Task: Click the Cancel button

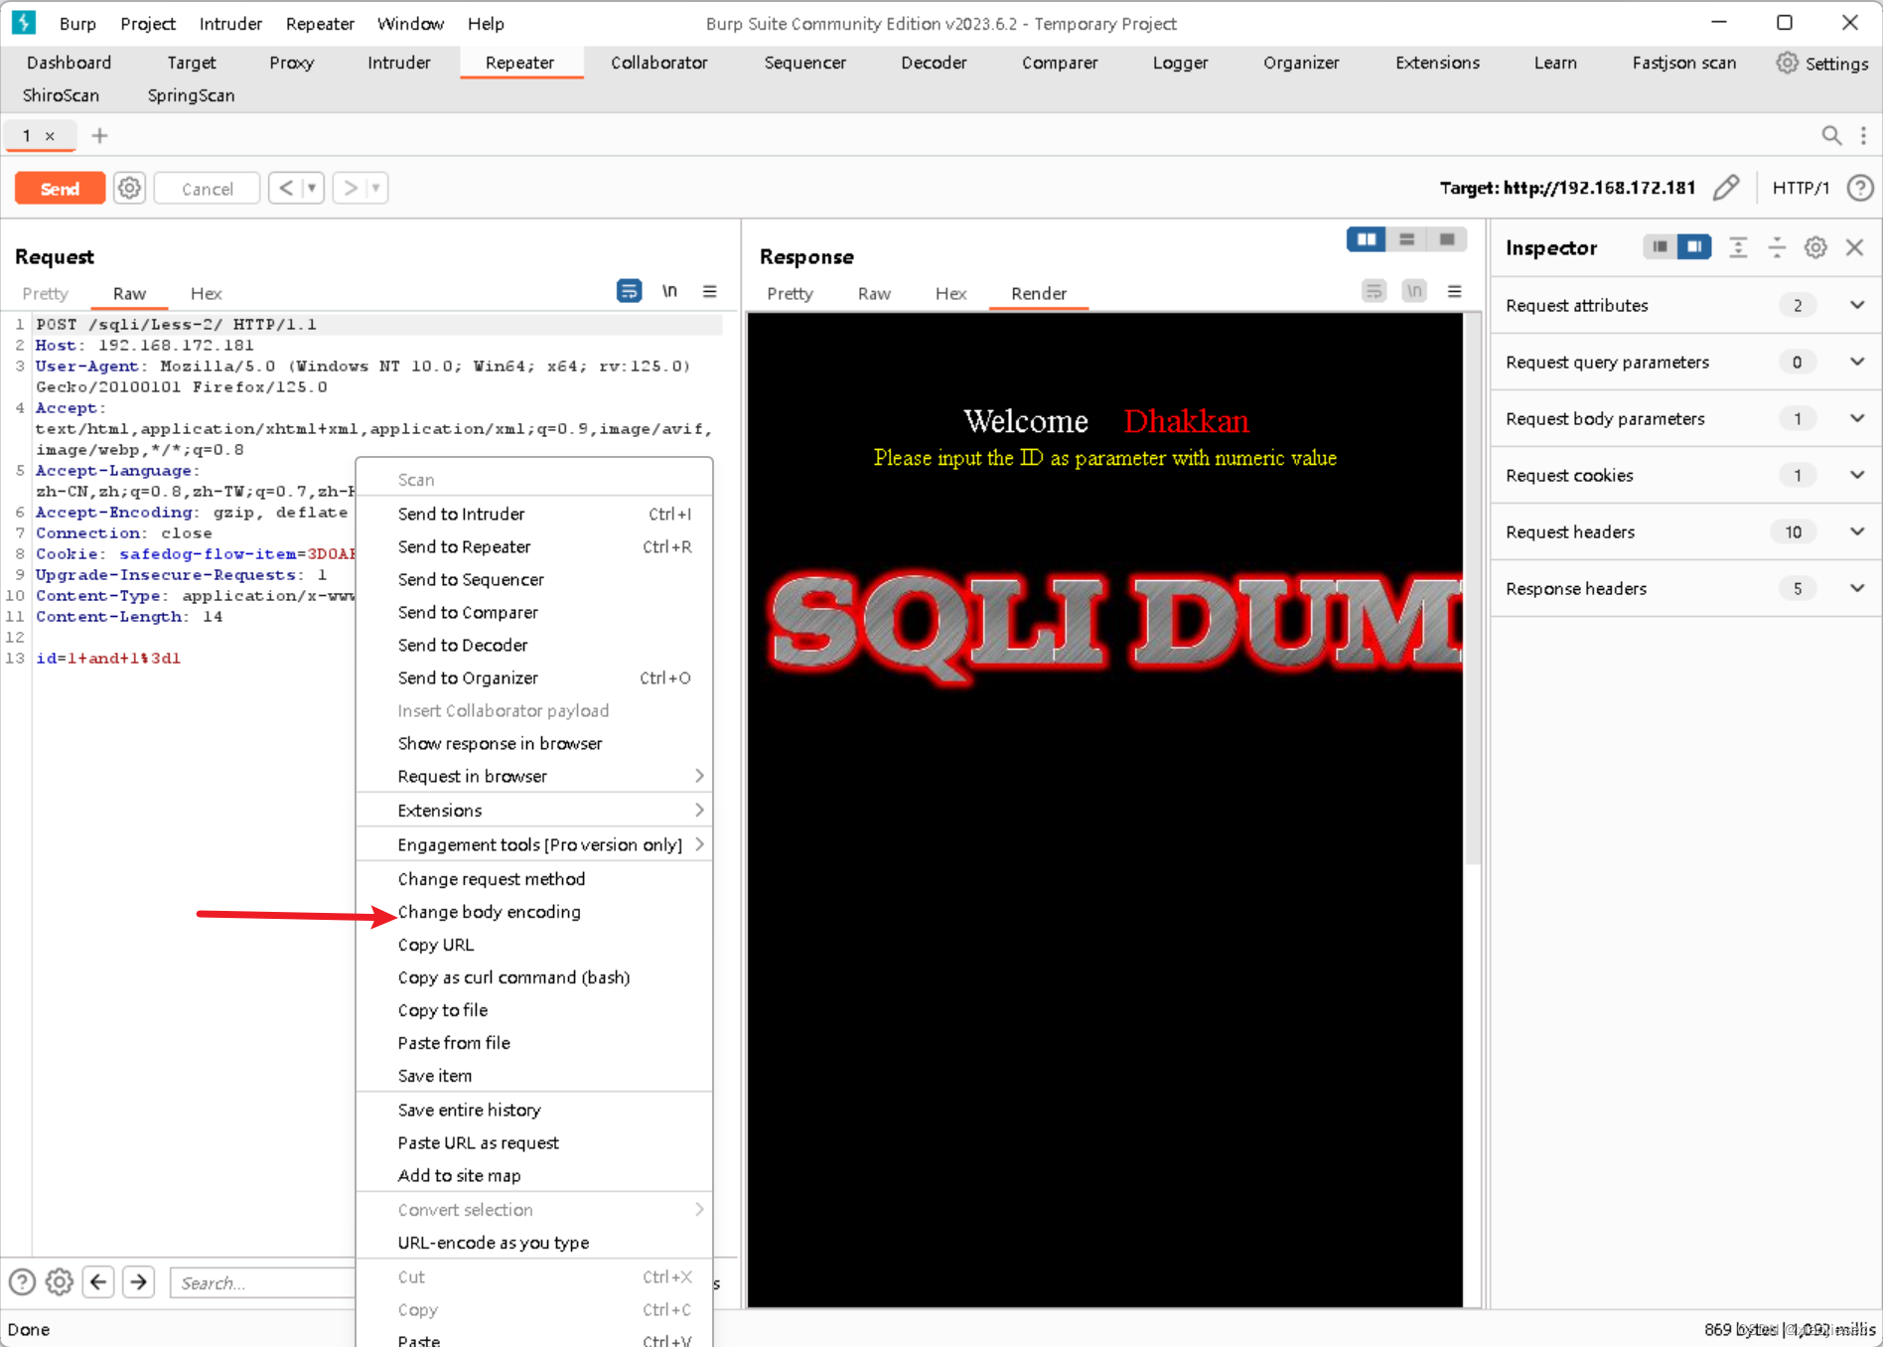Action: click(x=207, y=189)
